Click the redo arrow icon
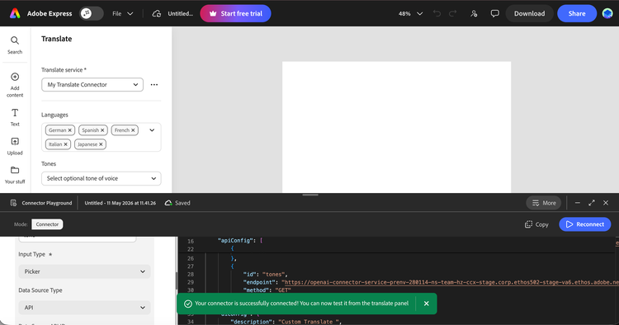This screenshot has height=325, width=619. point(453,13)
